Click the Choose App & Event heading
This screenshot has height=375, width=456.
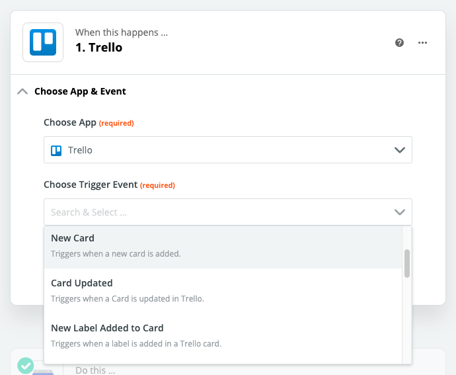click(80, 91)
